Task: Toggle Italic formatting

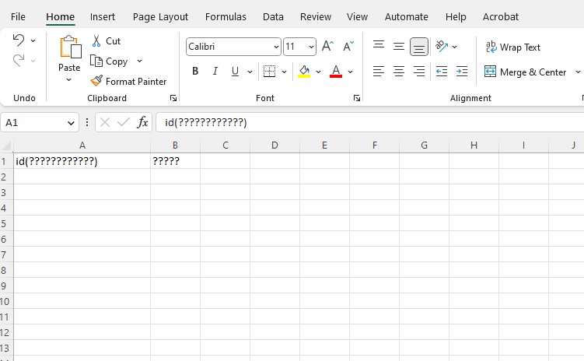Action: (x=215, y=72)
